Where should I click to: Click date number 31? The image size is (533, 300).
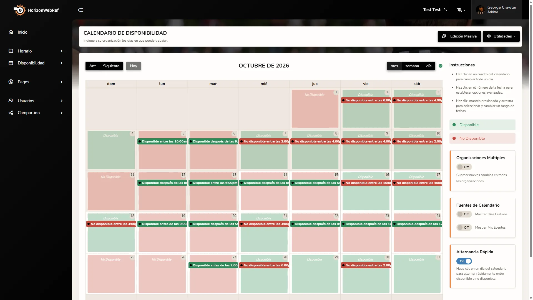click(x=438, y=257)
